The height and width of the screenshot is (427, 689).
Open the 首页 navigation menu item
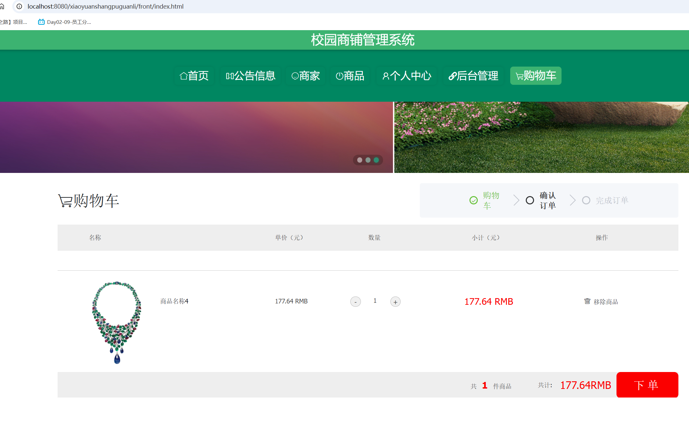(x=194, y=76)
